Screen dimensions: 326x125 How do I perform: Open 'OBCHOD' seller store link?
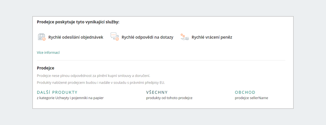coord(245,92)
